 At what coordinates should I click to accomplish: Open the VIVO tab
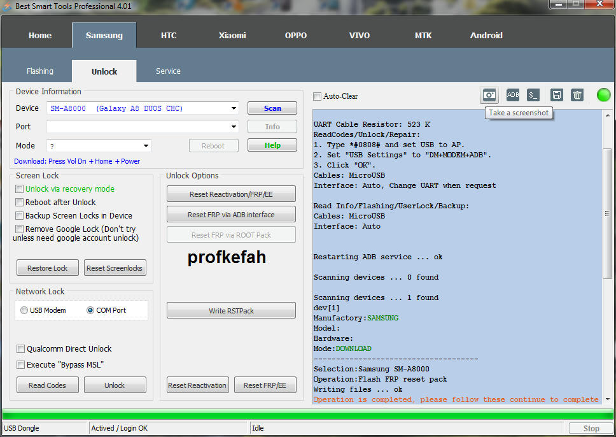pyautogui.click(x=360, y=36)
